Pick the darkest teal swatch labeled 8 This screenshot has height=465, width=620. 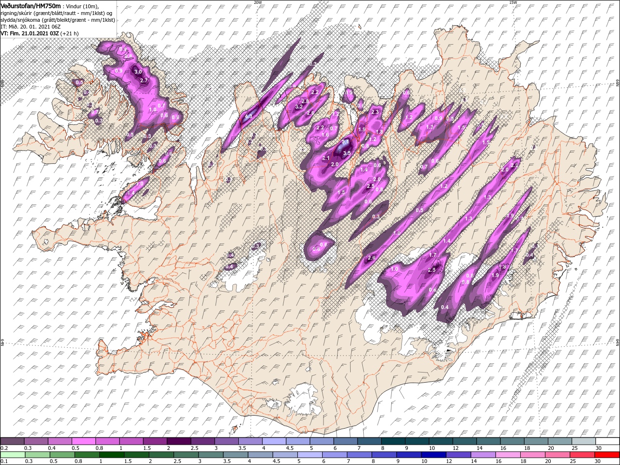click(x=393, y=441)
